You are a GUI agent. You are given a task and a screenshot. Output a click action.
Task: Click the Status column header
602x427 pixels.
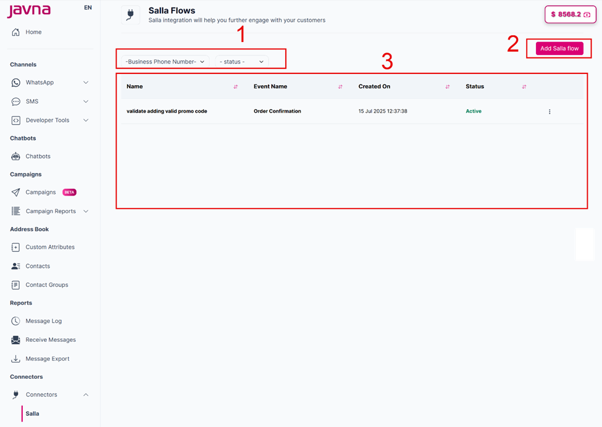pyautogui.click(x=475, y=87)
